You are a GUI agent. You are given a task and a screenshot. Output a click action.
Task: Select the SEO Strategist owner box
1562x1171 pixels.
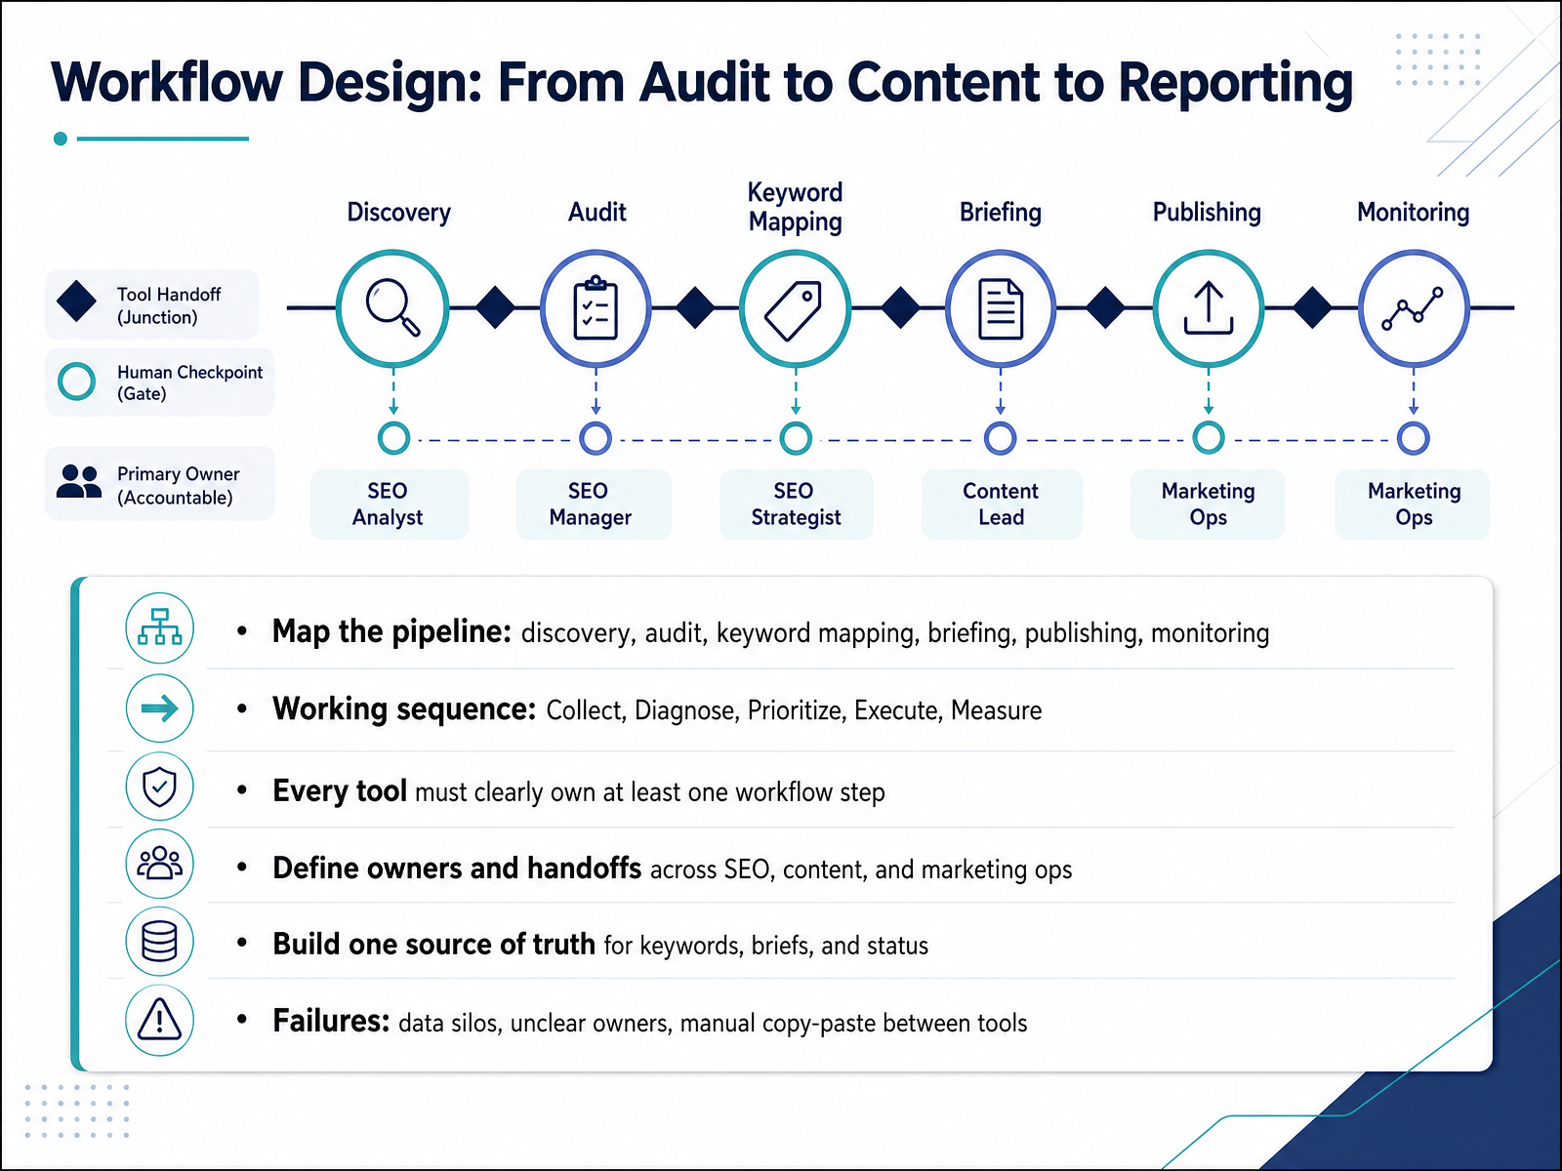[796, 505]
